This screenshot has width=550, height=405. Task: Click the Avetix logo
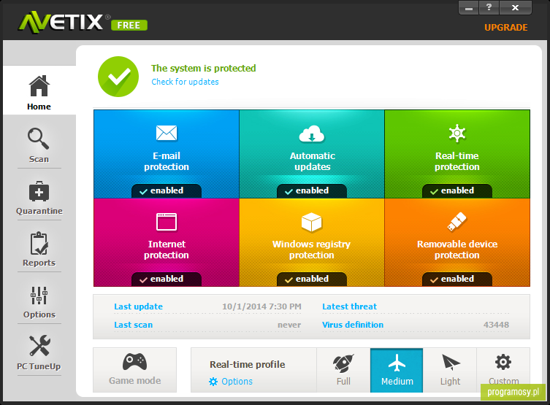click(x=61, y=22)
